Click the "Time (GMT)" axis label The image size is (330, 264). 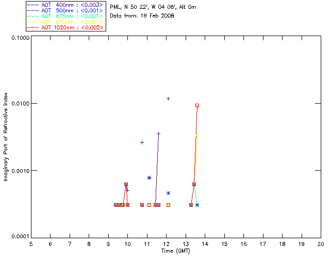(175, 251)
